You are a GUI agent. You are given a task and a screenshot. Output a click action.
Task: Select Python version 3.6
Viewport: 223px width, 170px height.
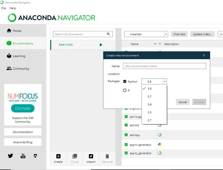[x=154, y=104]
